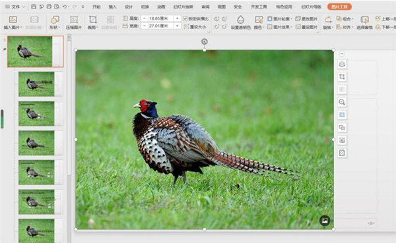
Task: Click the 更改图片 (change picture) button
Action: point(306,18)
